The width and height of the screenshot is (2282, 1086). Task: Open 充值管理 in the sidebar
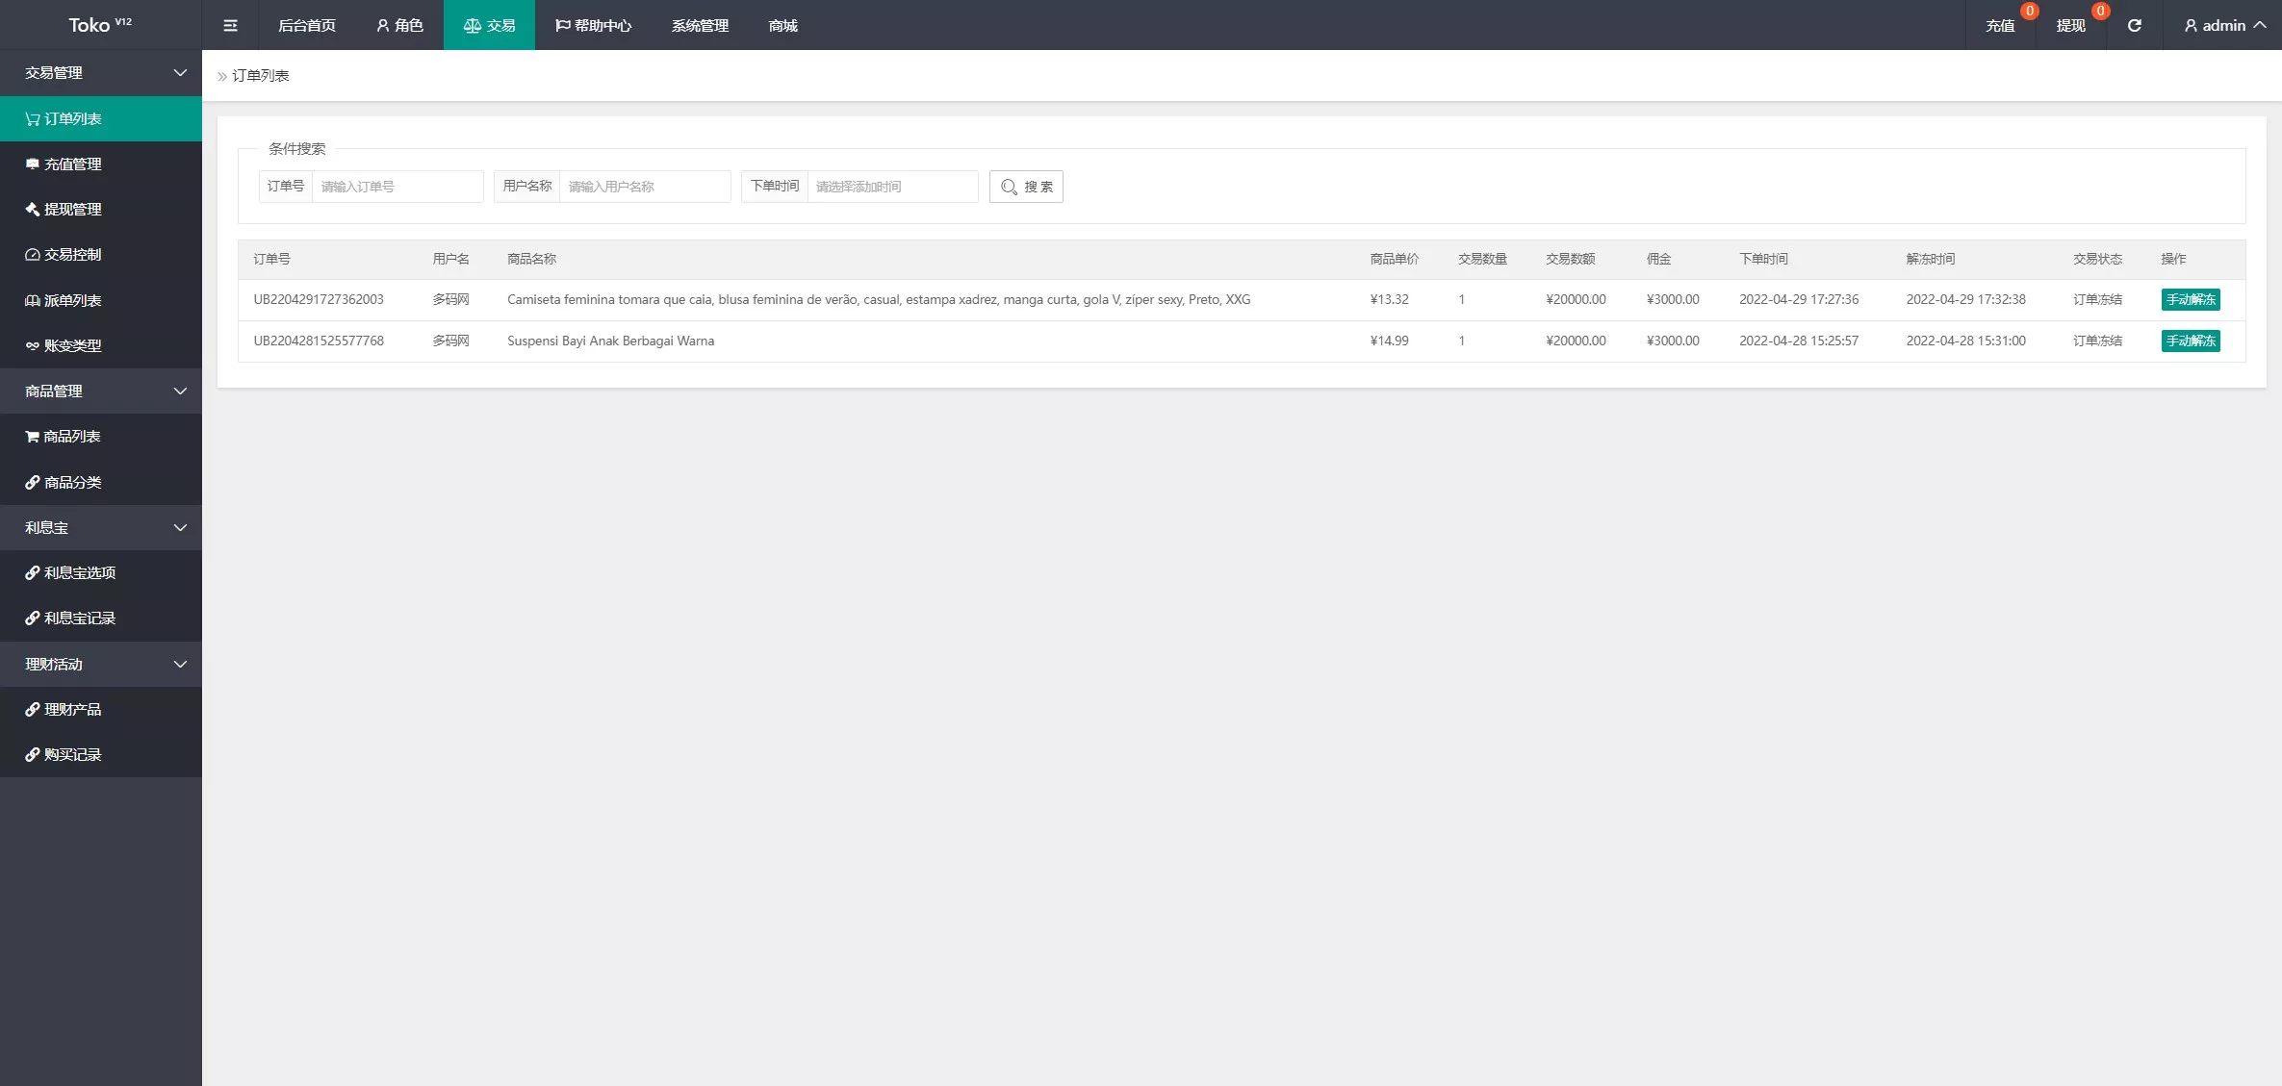click(72, 164)
